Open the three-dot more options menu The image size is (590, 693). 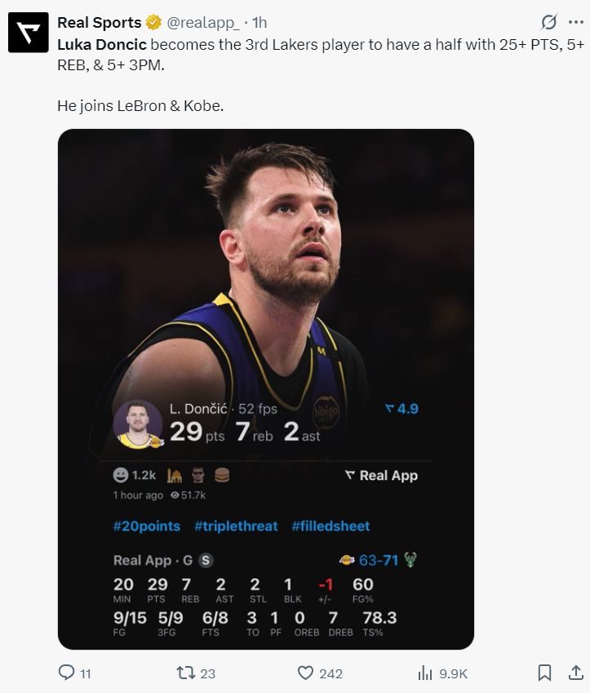(575, 22)
